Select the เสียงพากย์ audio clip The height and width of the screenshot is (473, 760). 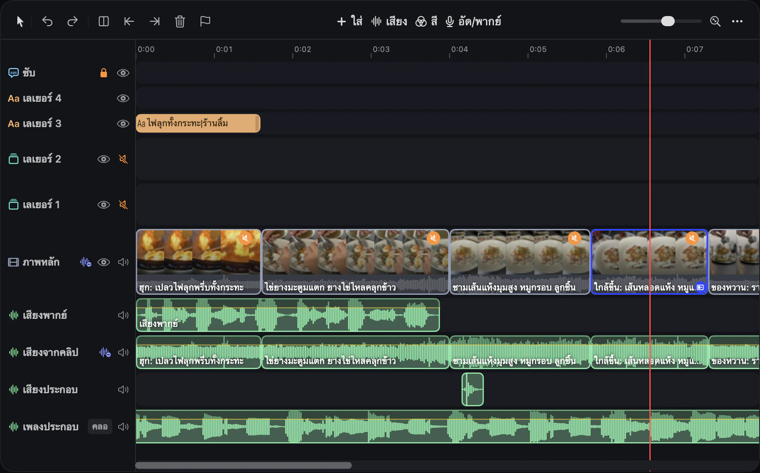288,315
